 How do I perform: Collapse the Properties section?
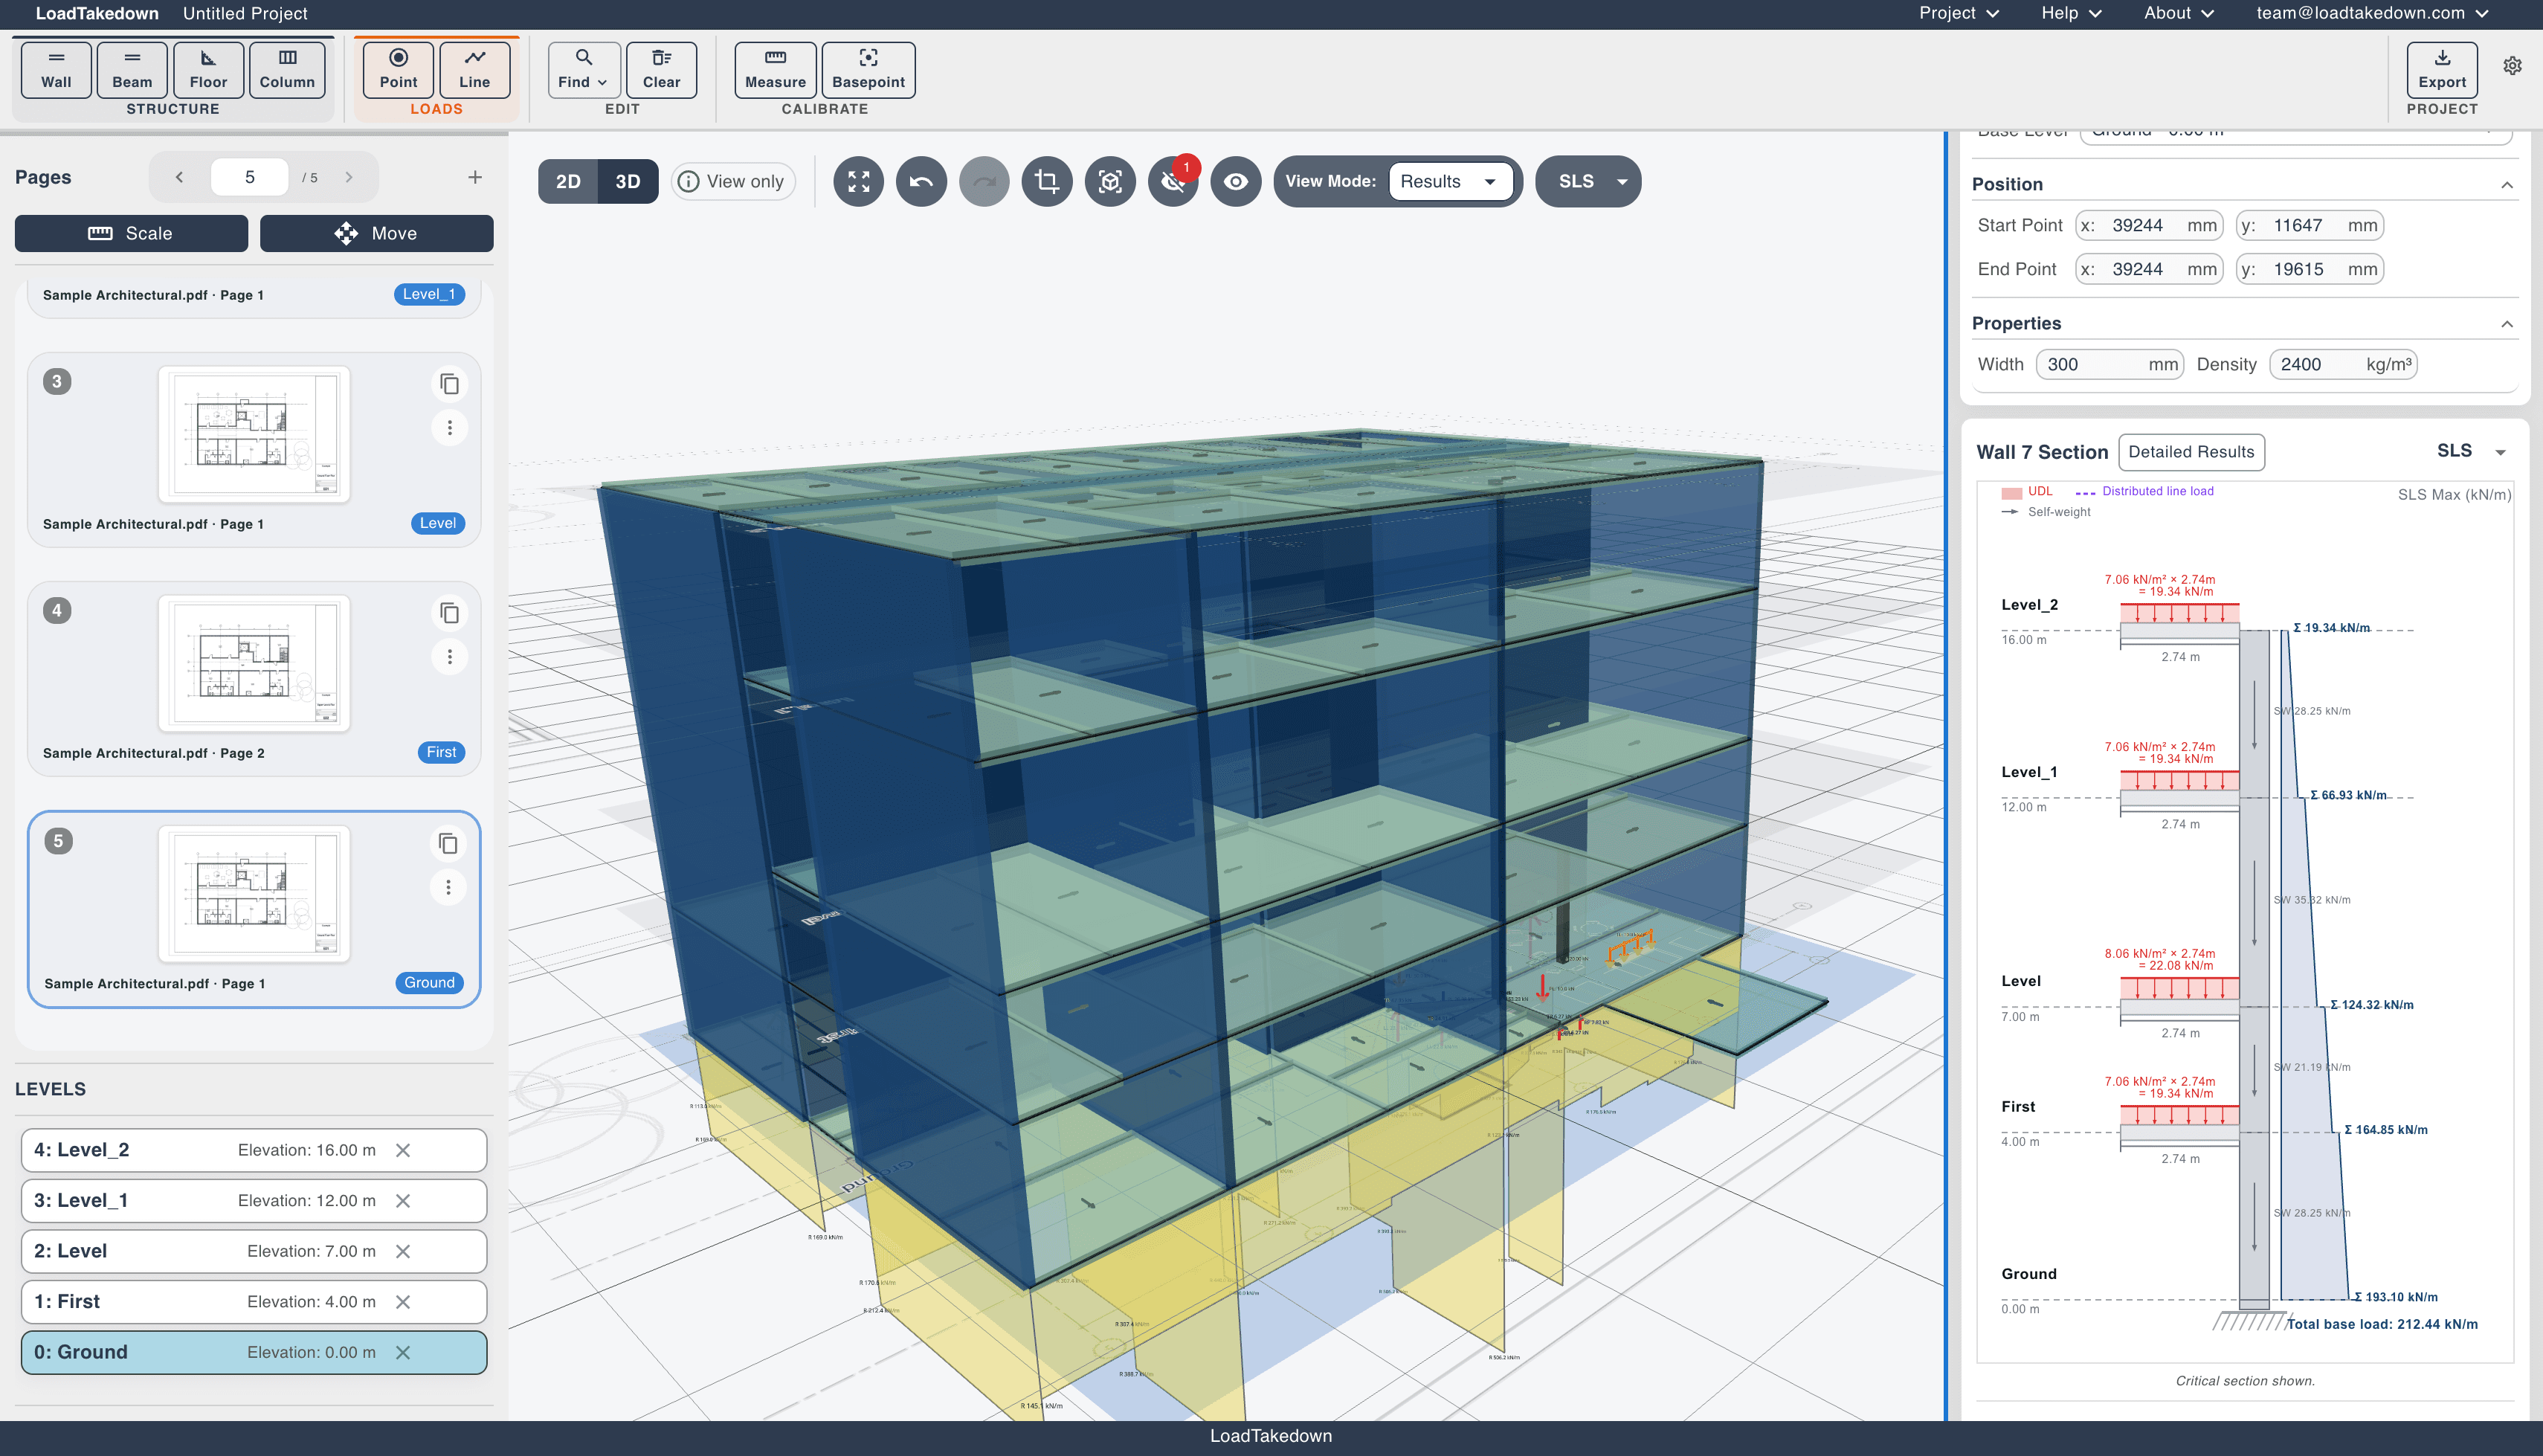point(2508,323)
